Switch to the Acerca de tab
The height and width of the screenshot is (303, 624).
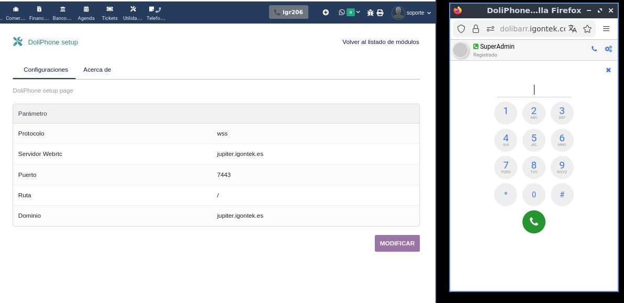tap(97, 70)
